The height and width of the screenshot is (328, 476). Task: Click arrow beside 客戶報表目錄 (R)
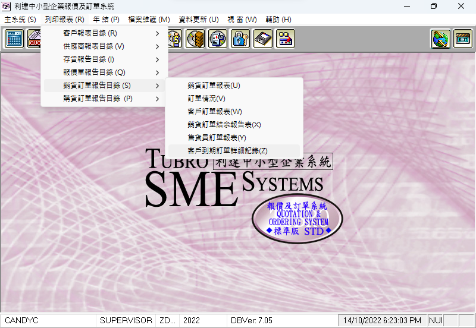157,33
